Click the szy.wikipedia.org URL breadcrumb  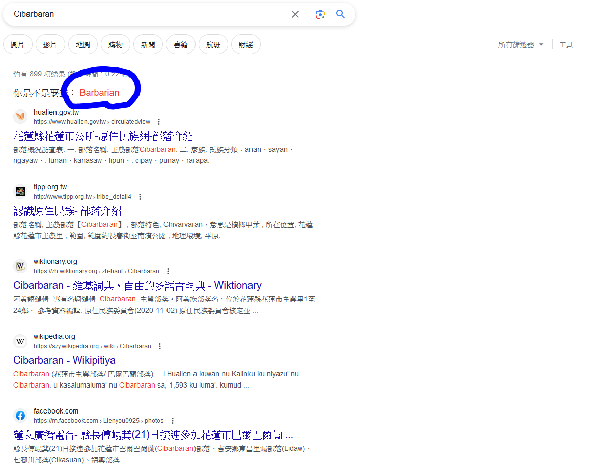(93, 346)
